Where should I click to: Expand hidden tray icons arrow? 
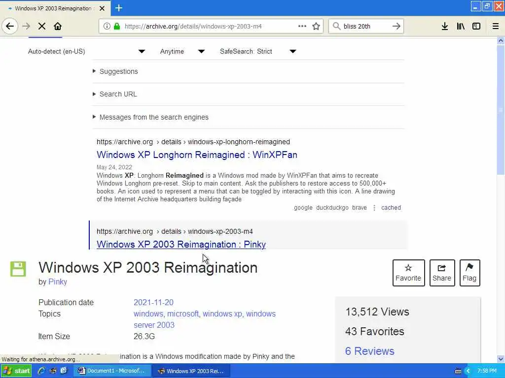pos(468,371)
